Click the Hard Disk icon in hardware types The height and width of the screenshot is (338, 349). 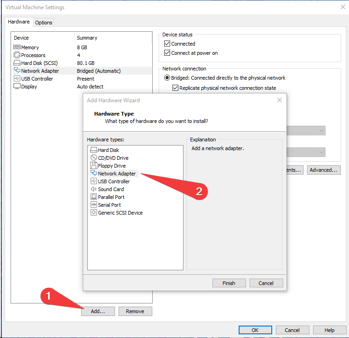[x=94, y=150]
